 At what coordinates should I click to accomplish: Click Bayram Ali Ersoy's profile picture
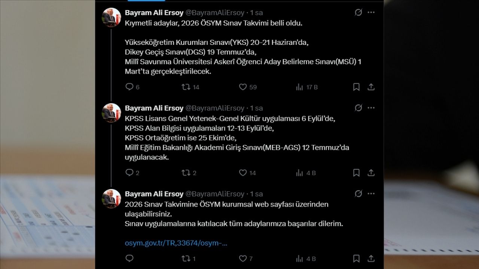[x=110, y=15]
